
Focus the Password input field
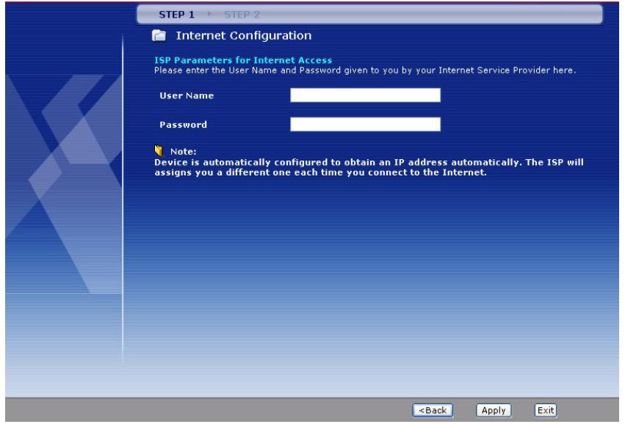click(x=365, y=125)
